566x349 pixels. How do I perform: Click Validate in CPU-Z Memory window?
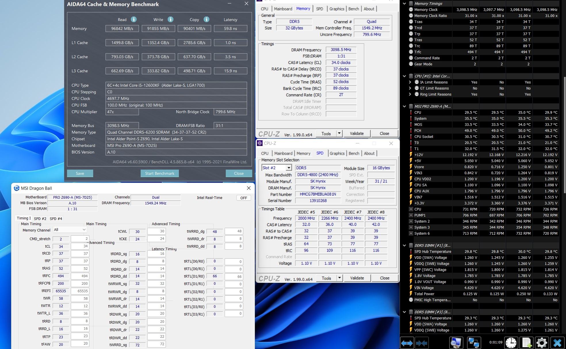pyautogui.click(x=357, y=133)
